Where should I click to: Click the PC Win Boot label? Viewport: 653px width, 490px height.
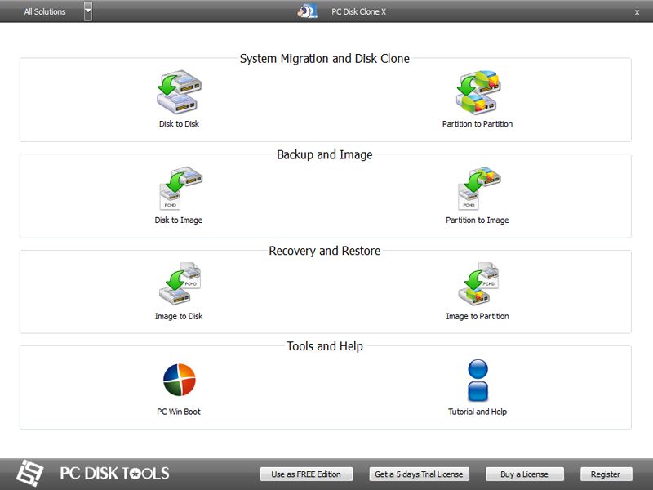179,412
